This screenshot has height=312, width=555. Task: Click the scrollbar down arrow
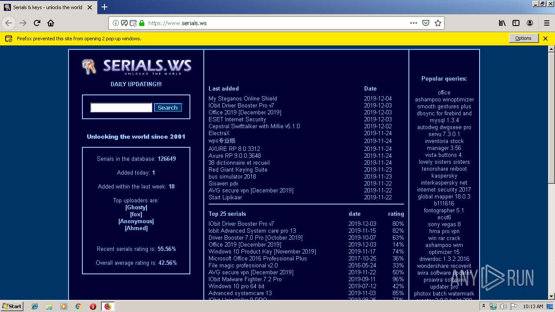click(x=551, y=296)
